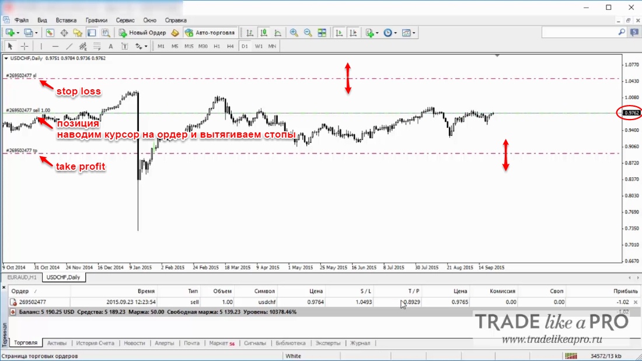Click the New Chart icon
Screen dimensions: 642x361
coord(9,33)
